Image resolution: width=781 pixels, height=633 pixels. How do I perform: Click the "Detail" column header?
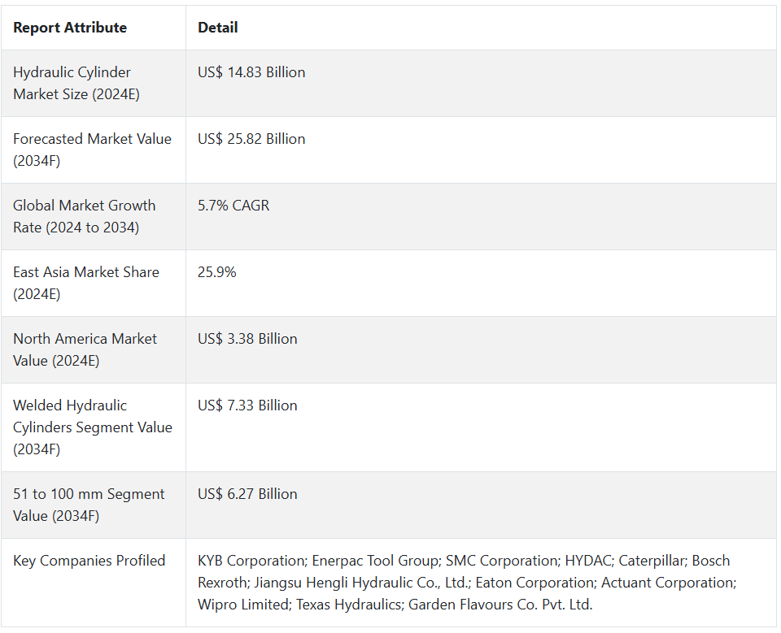(217, 28)
